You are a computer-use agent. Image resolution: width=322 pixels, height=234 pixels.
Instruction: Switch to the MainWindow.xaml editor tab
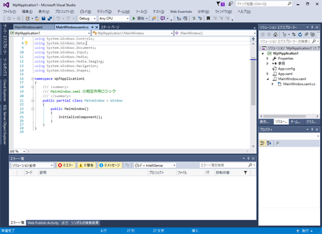pyautogui.click(x=28, y=27)
